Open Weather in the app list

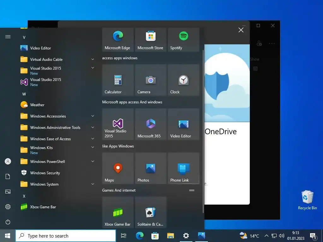(x=58, y=105)
